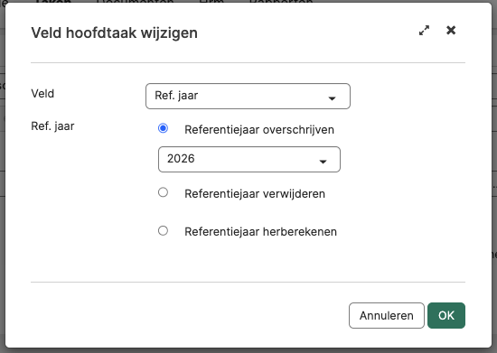Confirm with the green OK button
This screenshot has width=497, height=353.
446,315
